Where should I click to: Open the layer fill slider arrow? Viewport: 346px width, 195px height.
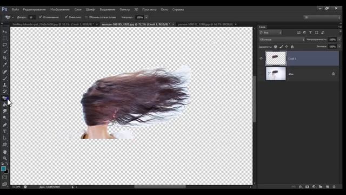[340, 47]
